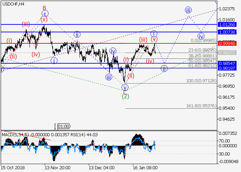Select the red B wave label

(x=44, y=8)
